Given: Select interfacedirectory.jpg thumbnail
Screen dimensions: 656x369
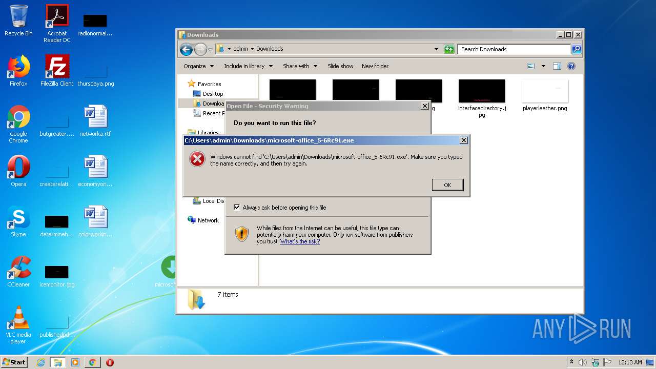Looking at the screenshot, I should [482, 98].
